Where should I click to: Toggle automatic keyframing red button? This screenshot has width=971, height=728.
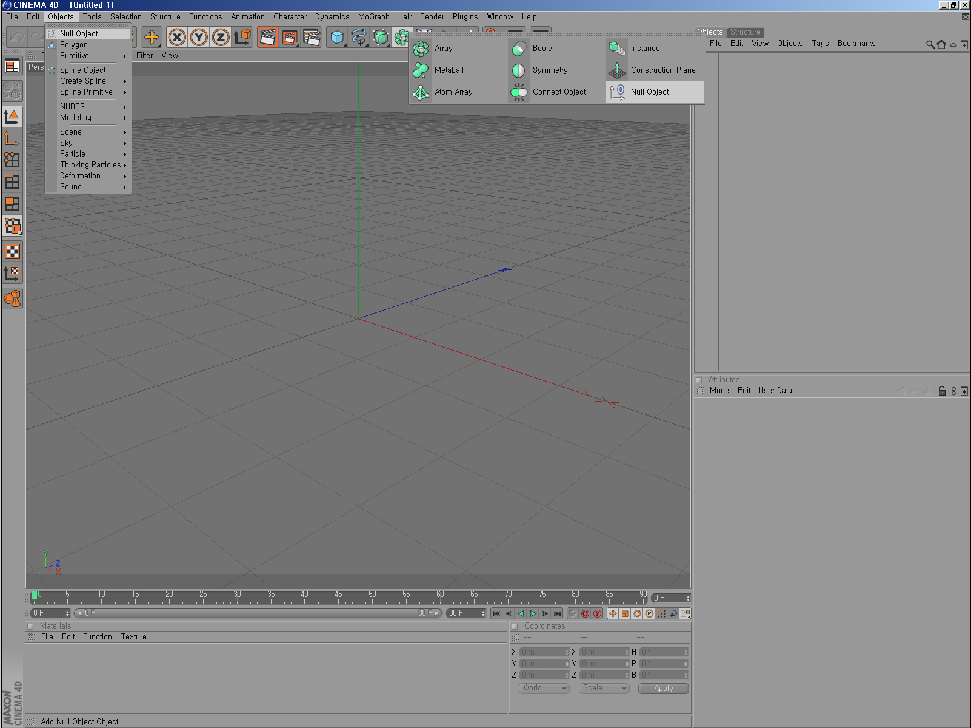point(585,613)
